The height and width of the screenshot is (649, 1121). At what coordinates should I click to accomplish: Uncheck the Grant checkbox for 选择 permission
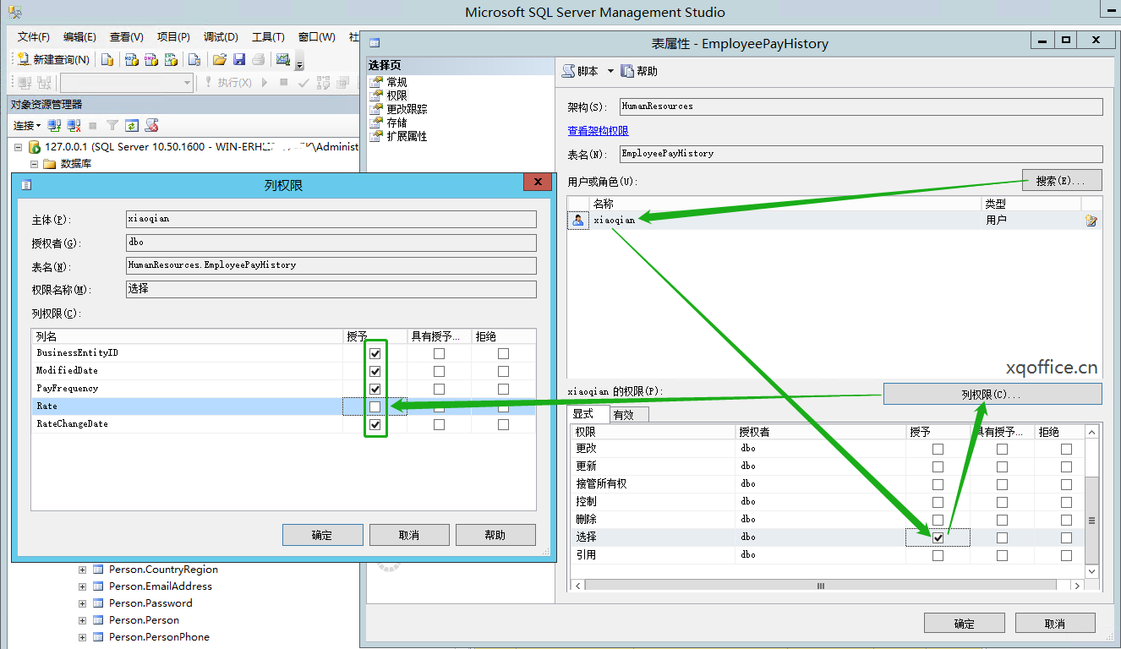tap(938, 537)
